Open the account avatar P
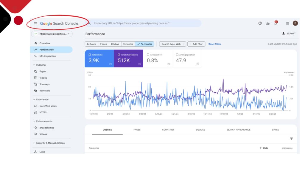Image resolution: width=305 pixels, height=171 pixels. click(x=295, y=23)
